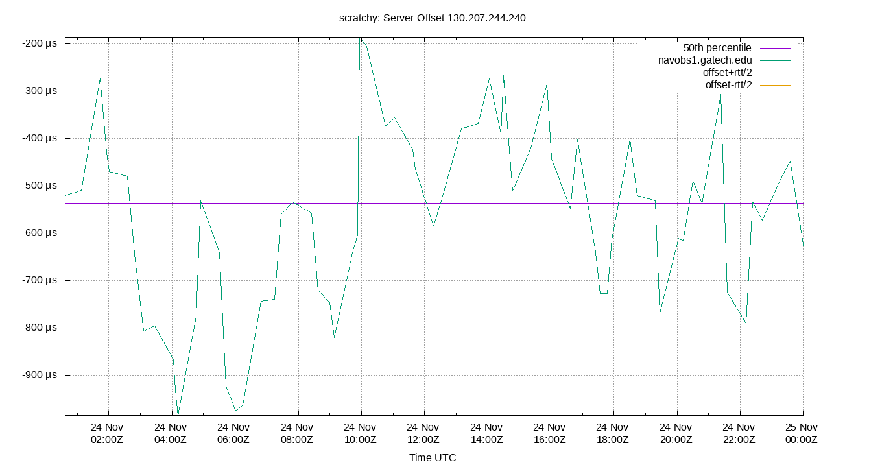Click the '-300 µs' y-axis label
The height and width of the screenshot is (467, 869).
pyautogui.click(x=40, y=91)
